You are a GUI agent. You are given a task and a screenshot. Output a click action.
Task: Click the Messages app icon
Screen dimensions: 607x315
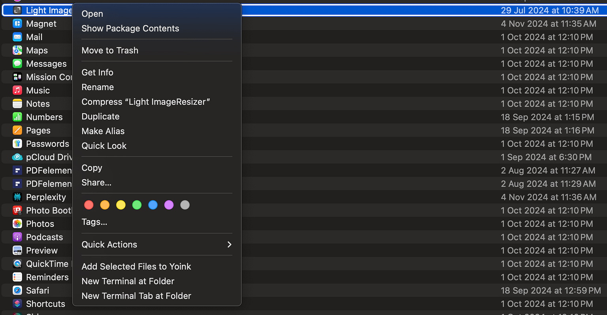[17, 64]
